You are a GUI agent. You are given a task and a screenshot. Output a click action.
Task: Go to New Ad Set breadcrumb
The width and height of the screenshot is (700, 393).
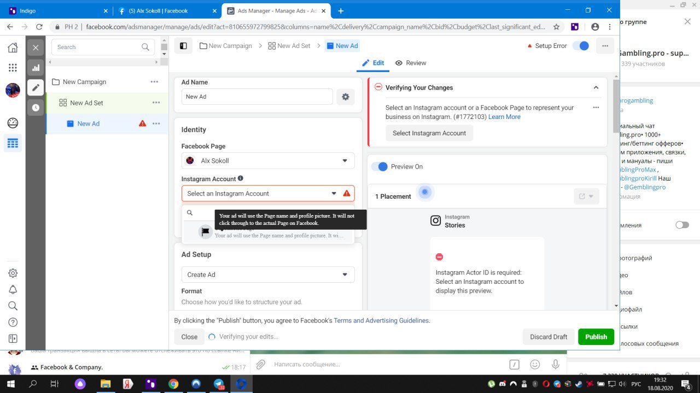tap(289, 46)
